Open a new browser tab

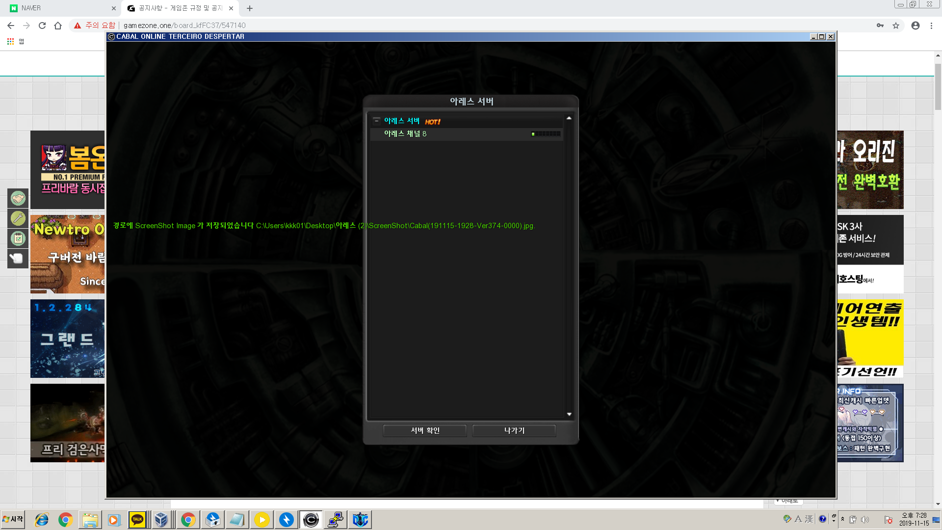(x=250, y=8)
